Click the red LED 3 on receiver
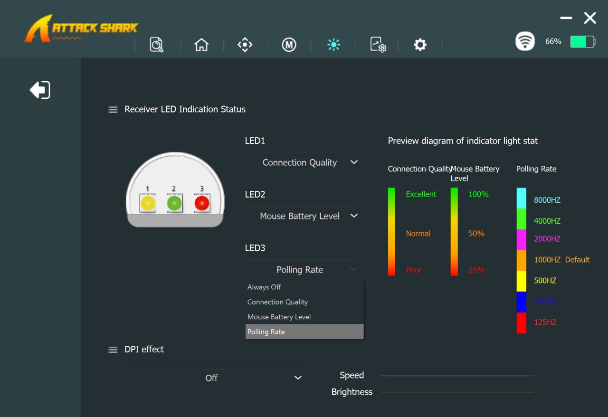The image size is (608, 417). click(202, 203)
